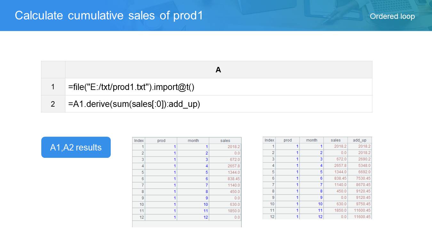Viewport: 432px width, 243px height.
Task: Click the prod header in left table
Action: click(161, 141)
